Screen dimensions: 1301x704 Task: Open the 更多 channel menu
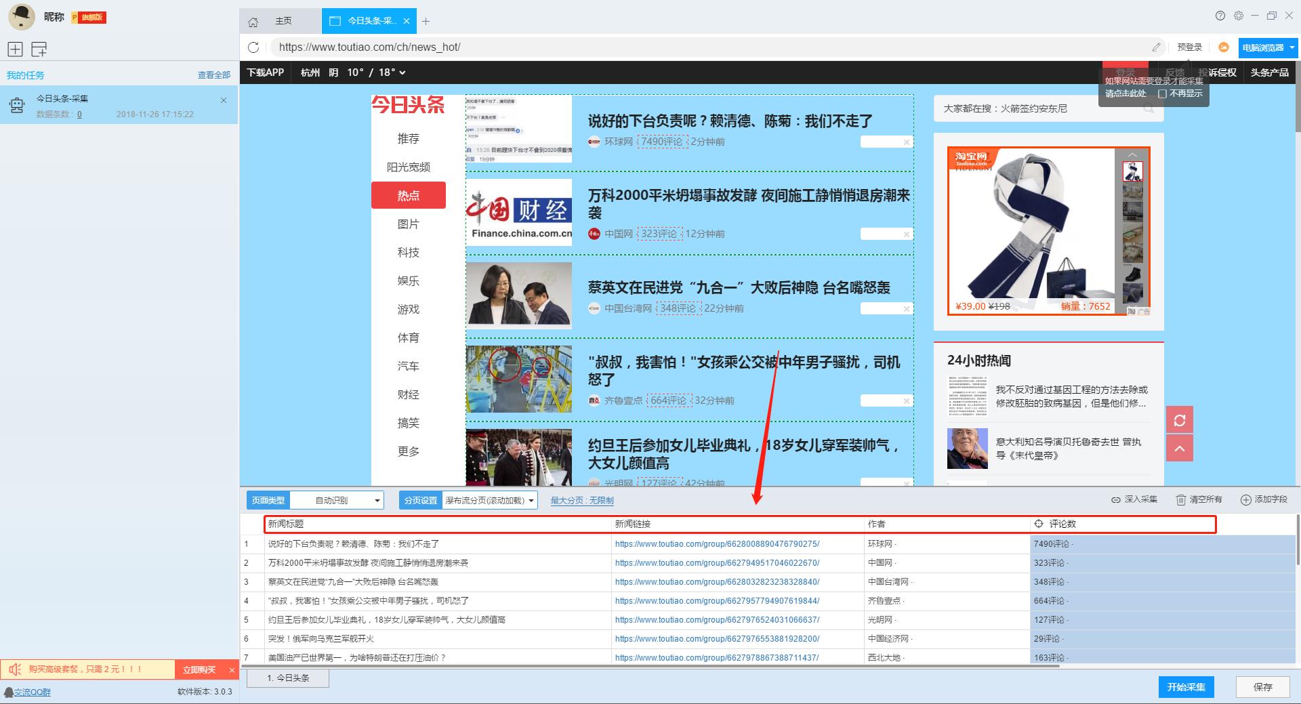pyautogui.click(x=409, y=451)
